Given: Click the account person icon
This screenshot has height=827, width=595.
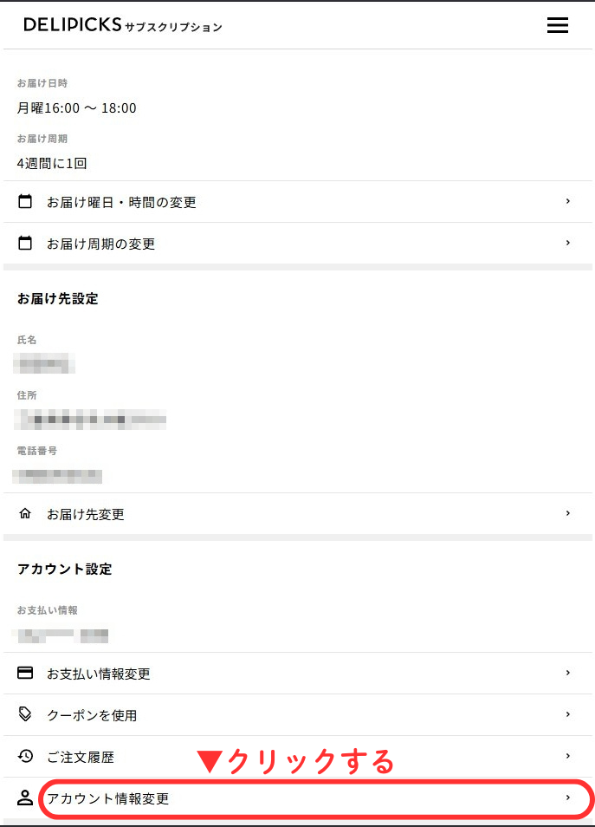Looking at the screenshot, I should (x=25, y=798).
